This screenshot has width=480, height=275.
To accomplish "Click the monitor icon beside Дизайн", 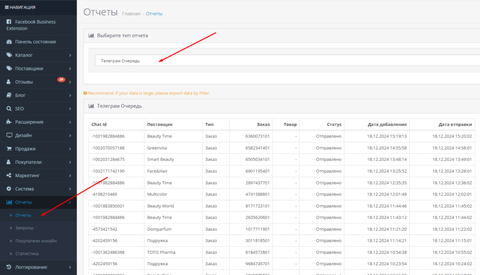I will (9, 136).
